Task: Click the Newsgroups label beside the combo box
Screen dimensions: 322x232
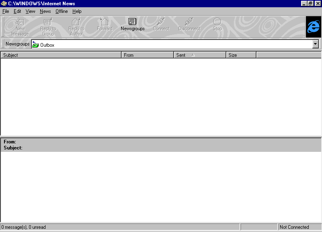Action: point(17,44)
